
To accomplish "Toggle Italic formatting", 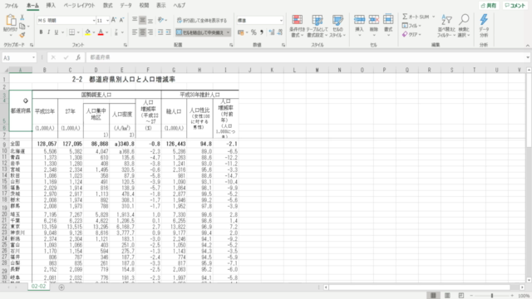I will 48,32.
